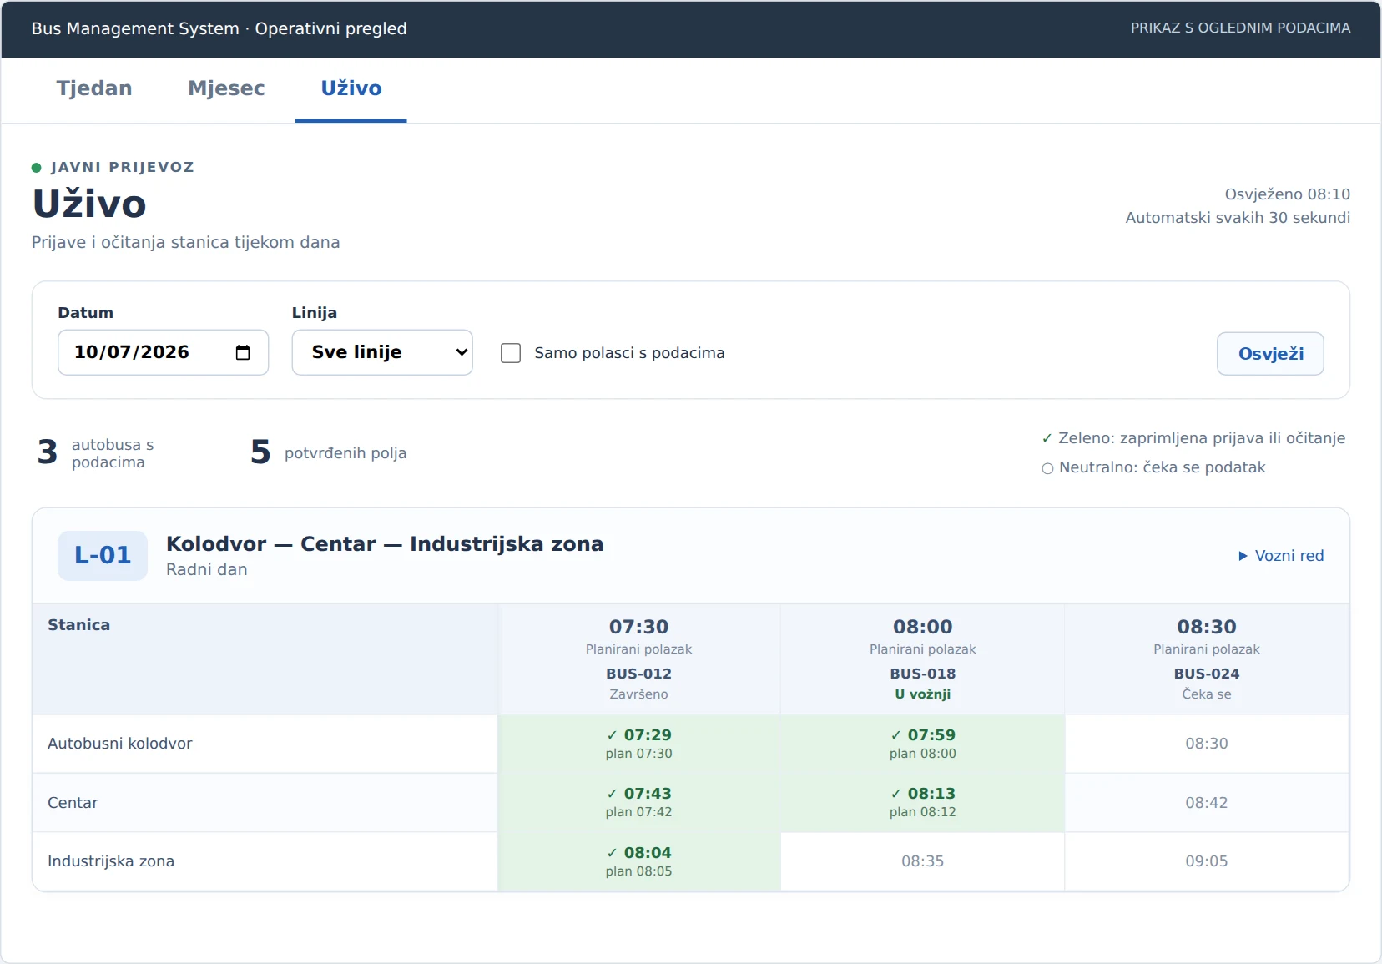Click the Čeka se status text
The image size is (1382, 964).
pos(1207,694)
